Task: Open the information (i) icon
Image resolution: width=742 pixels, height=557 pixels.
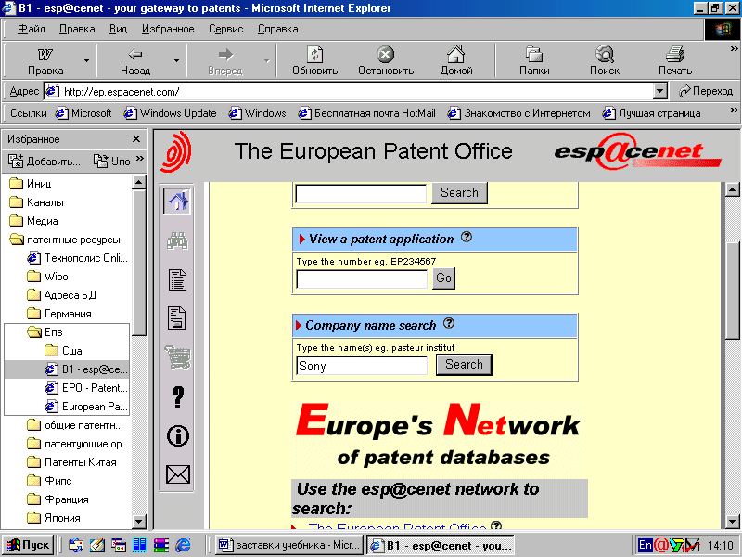Action: [x=178, y=435]
